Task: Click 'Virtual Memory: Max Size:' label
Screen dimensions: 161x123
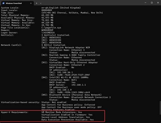Action: pos(17,20)
